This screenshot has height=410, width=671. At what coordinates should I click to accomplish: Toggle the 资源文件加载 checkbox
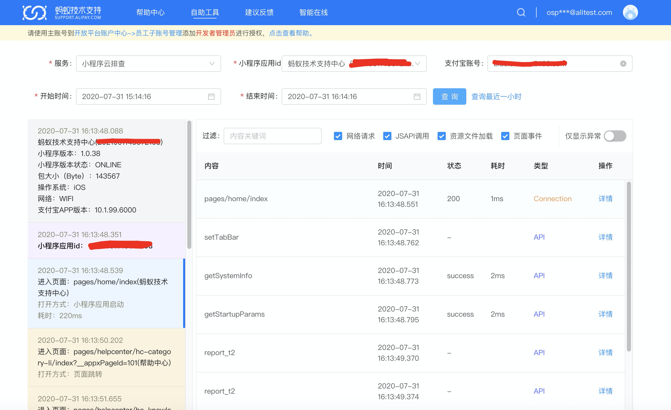click(441, 136)
